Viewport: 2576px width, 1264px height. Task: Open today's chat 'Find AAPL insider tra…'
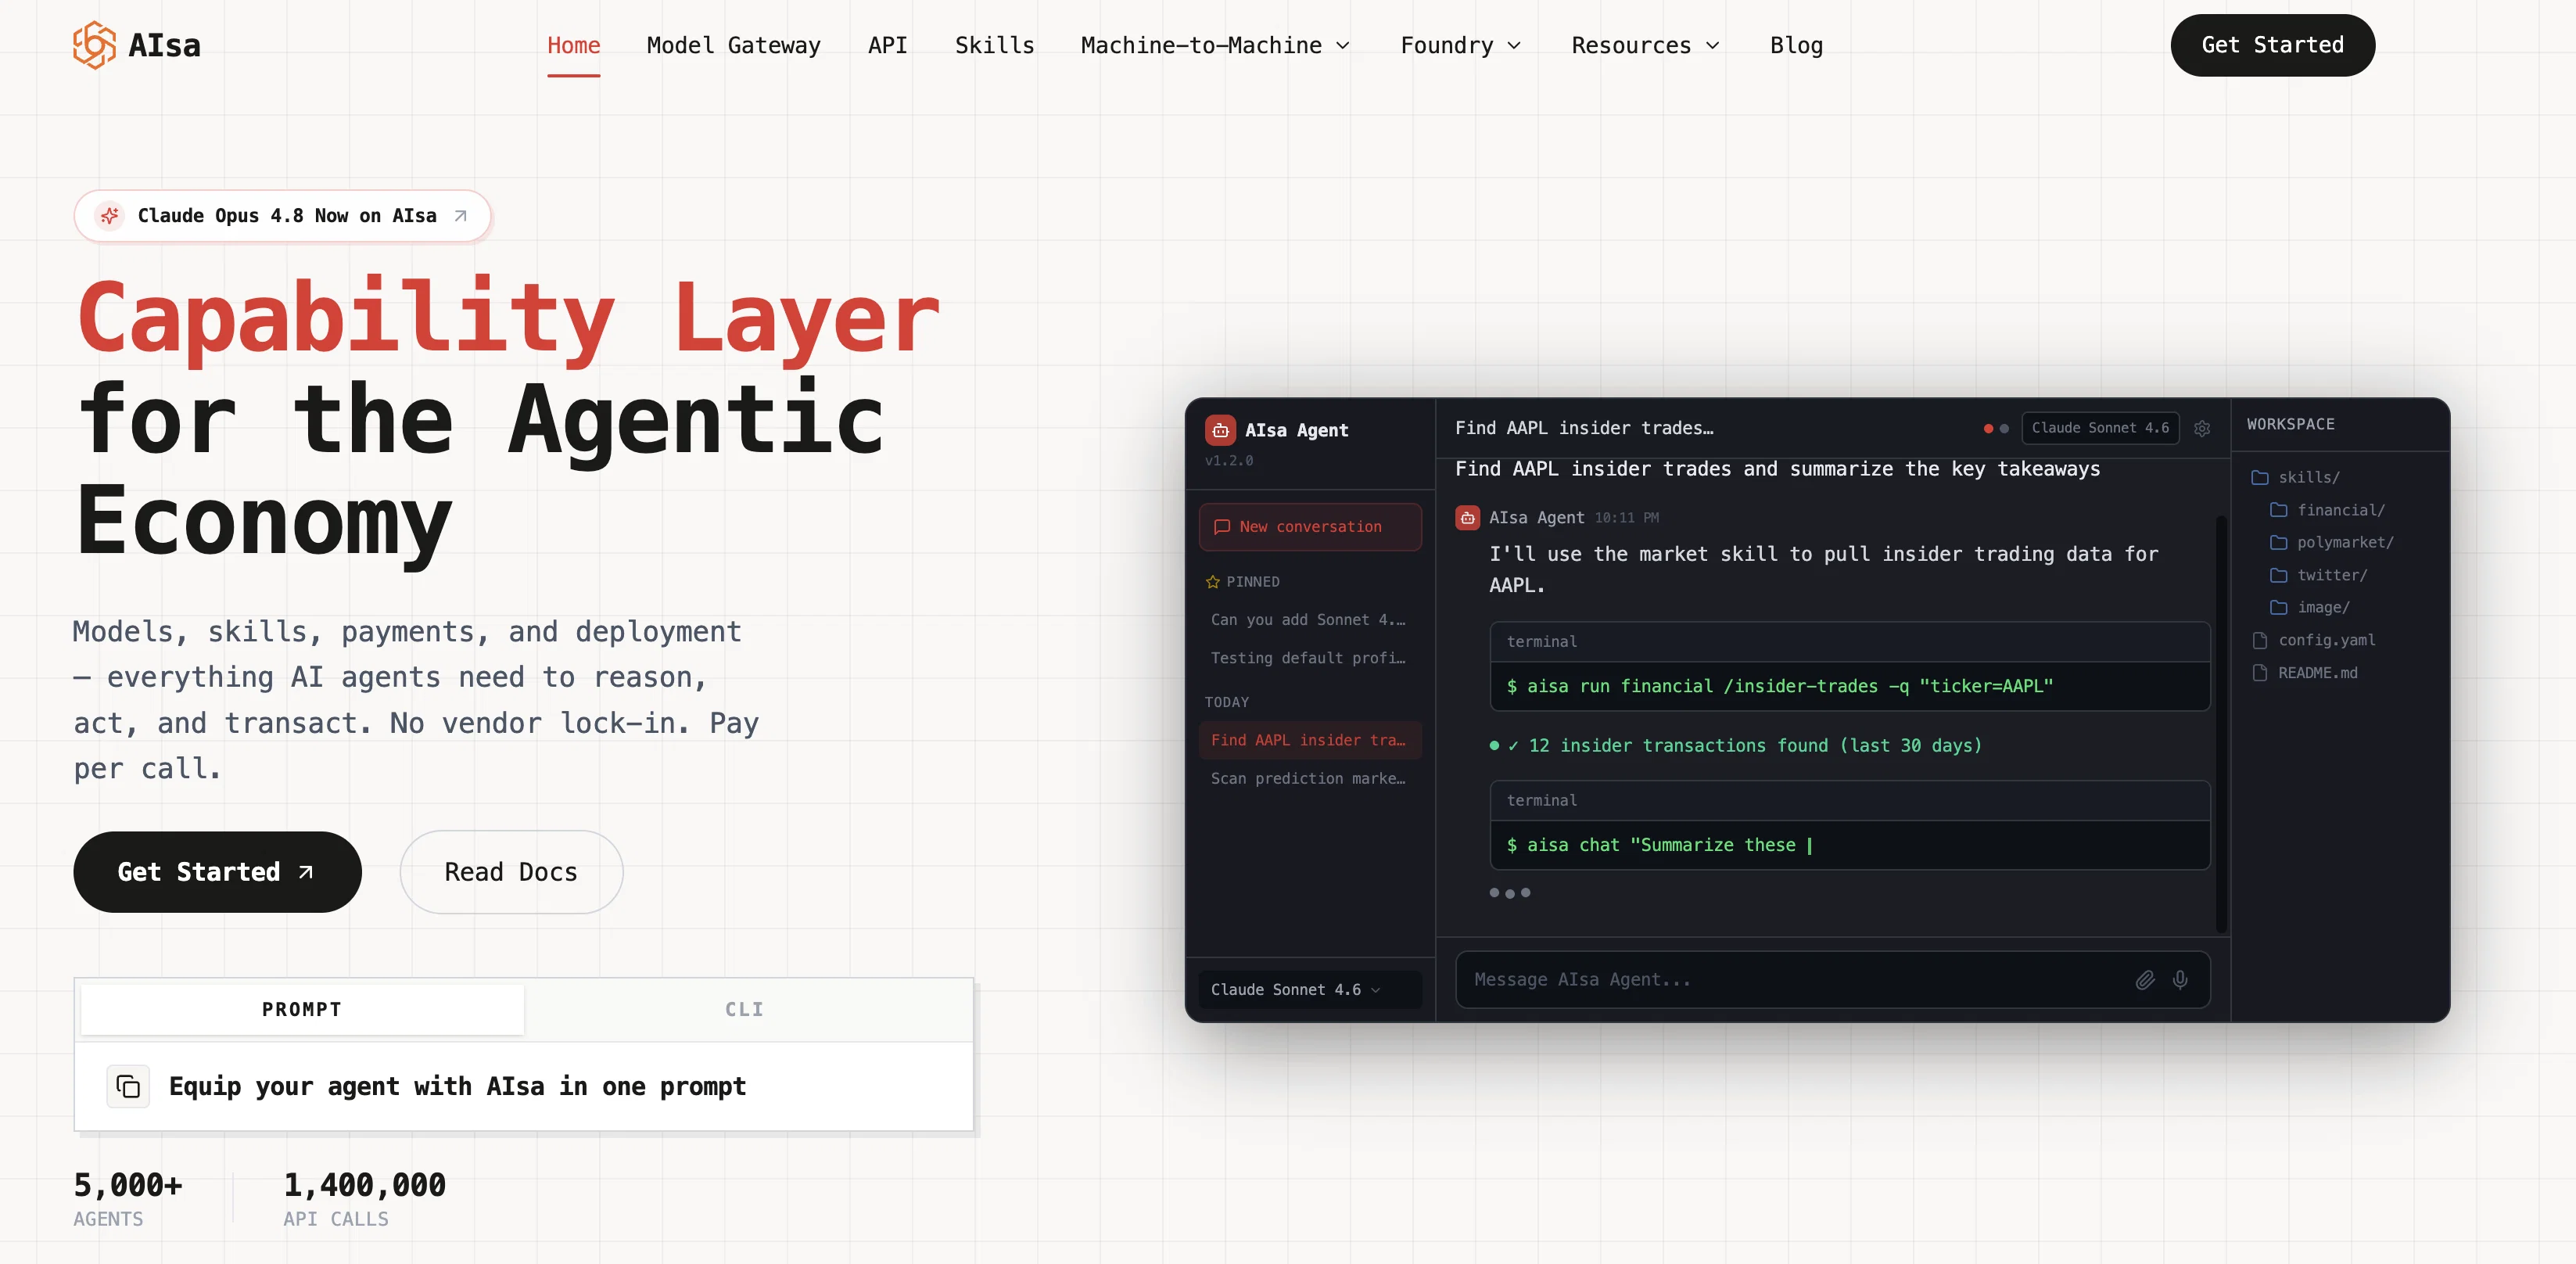1310,740
